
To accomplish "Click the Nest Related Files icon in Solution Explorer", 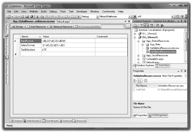I will 145,25.
